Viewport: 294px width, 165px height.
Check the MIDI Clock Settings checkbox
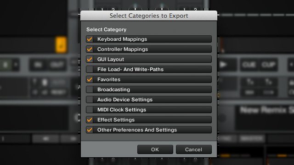point(90,110)
